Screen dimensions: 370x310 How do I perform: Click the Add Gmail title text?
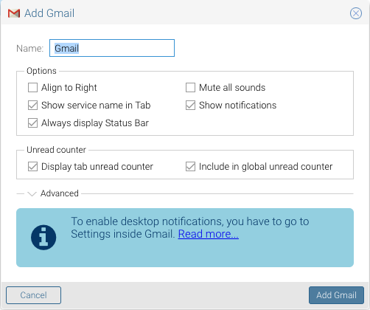tap(49, 13)
